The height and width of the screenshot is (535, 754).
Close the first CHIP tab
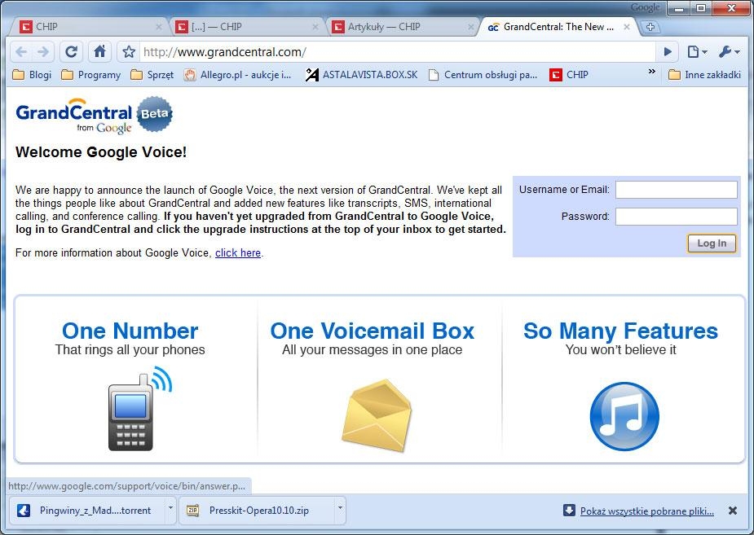click(x=159, y=27)
